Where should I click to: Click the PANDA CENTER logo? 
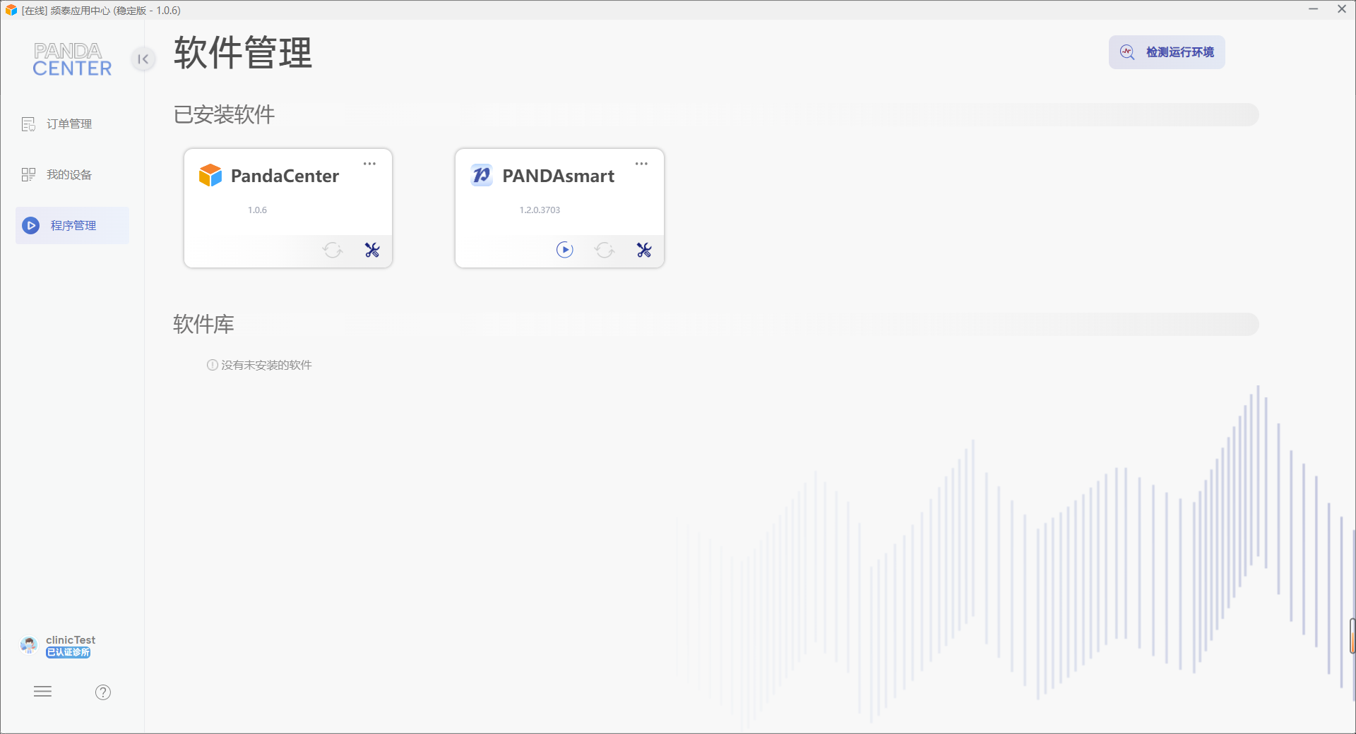72,59
